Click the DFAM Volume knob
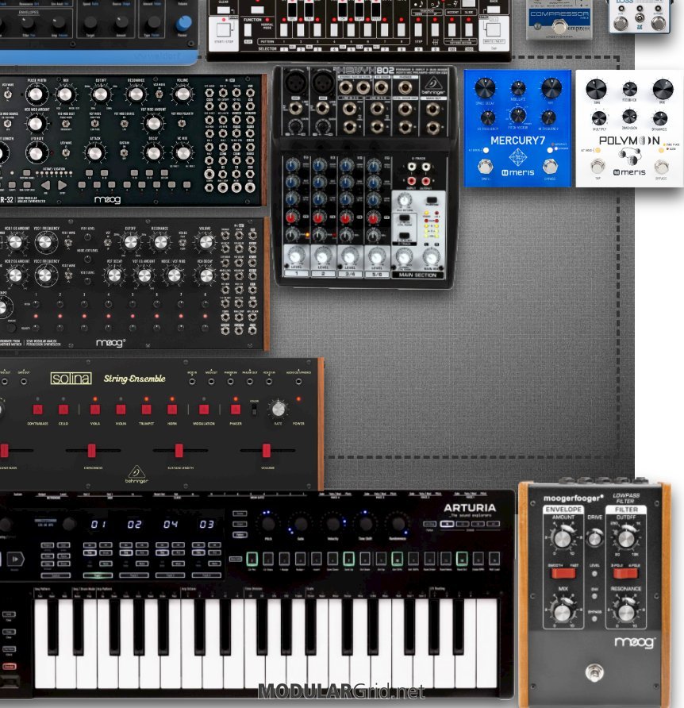 206,242
